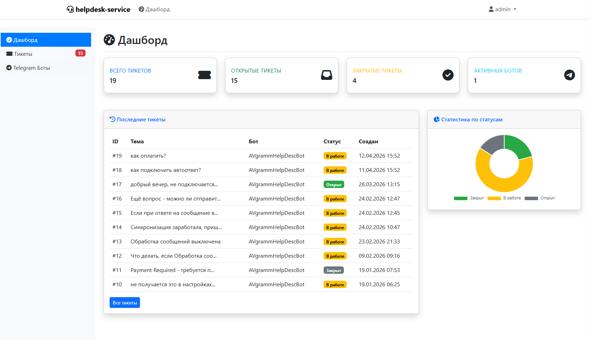Click the ticket icon in Всего тикетов card
The height and width of the screenshot is (340, 590).
coord(204,75)
